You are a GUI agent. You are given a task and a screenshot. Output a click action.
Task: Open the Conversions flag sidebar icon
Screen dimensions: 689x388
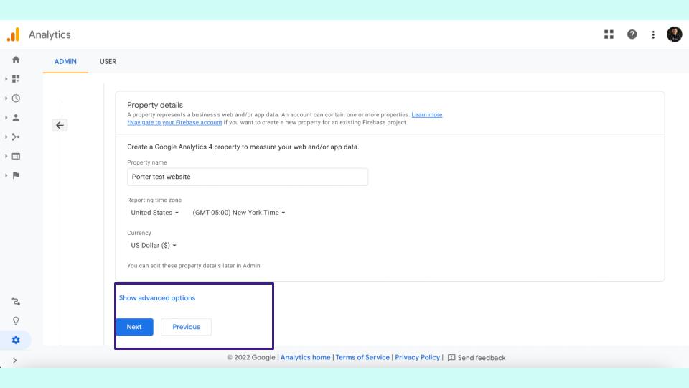click(x=16, y=175)
